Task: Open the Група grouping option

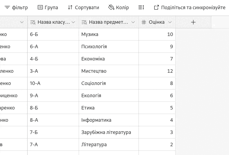Action: pyautogui.click(x=48, y=7)
